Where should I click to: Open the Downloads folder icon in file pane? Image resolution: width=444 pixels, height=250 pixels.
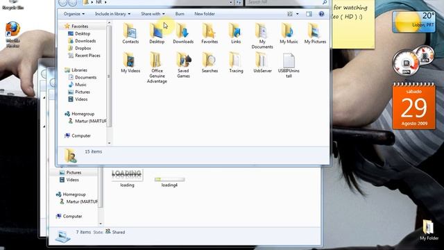click(x=183, y=33)
